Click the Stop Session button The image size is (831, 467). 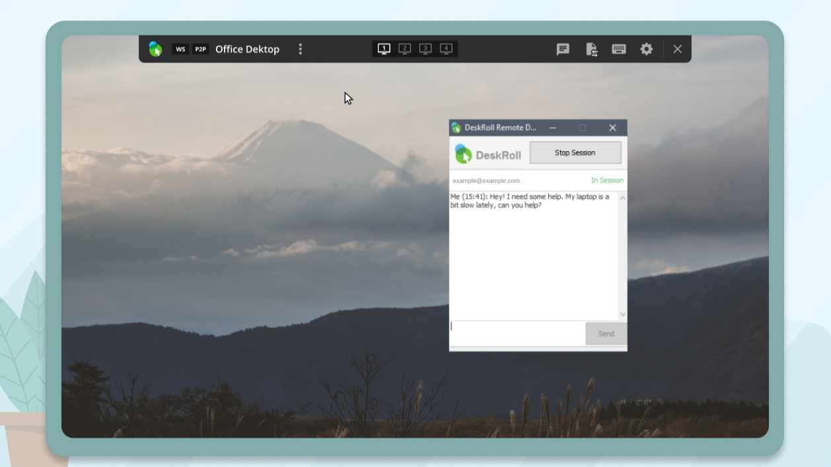pyautogui.click(x=575, y=152)
